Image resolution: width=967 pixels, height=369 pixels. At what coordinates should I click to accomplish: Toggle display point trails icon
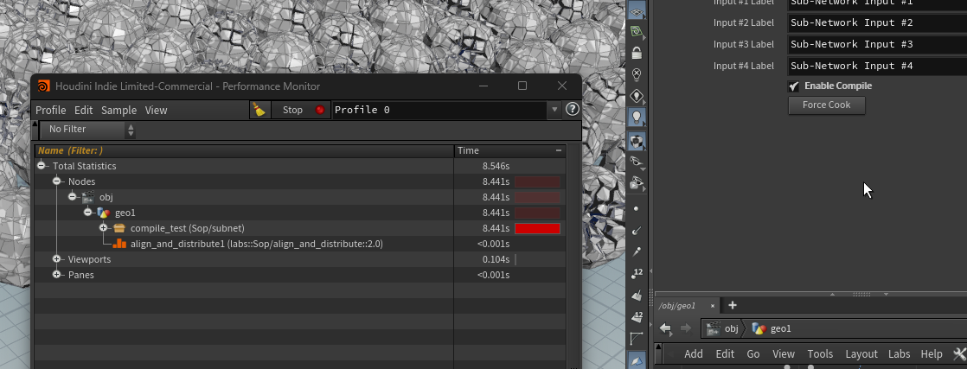[637, 252]
